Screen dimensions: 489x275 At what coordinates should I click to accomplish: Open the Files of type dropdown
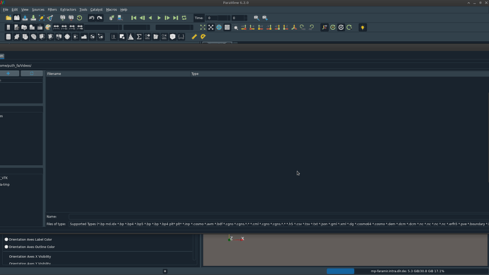pos(279,224)
